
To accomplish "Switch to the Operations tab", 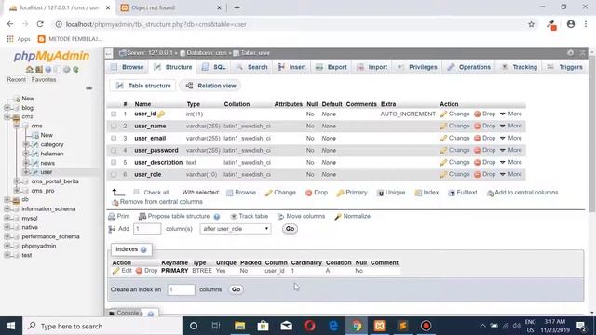I will (x=469, y=67).
